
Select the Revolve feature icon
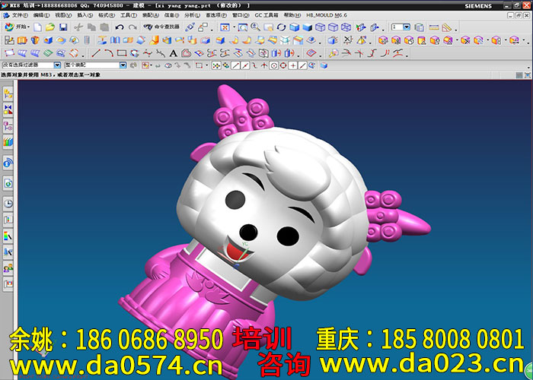pos(35,40)
